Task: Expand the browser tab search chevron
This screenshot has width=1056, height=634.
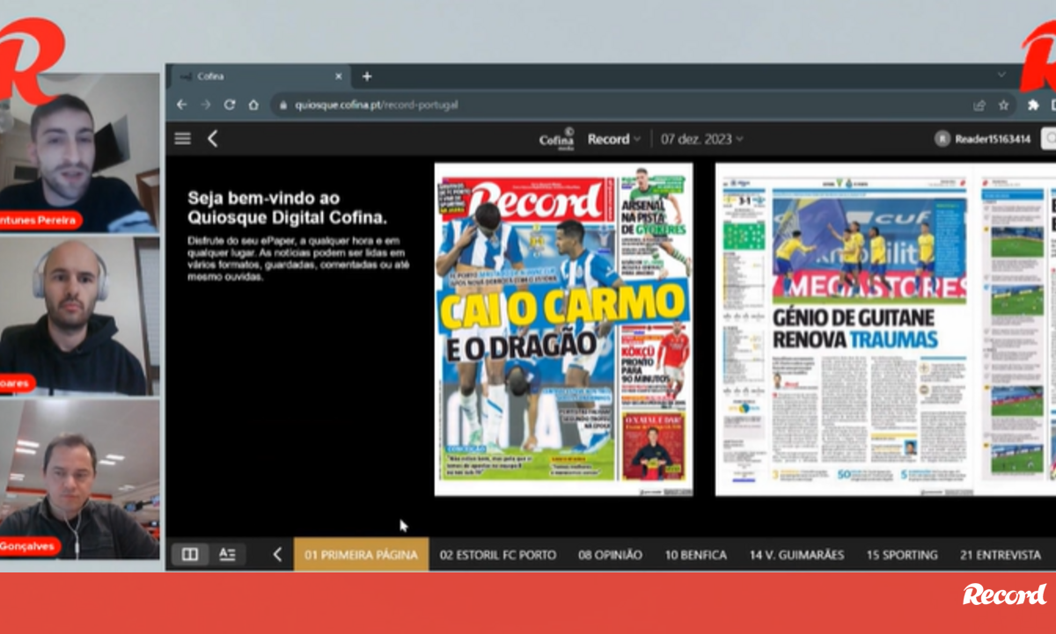Action: pos(1001,76)
